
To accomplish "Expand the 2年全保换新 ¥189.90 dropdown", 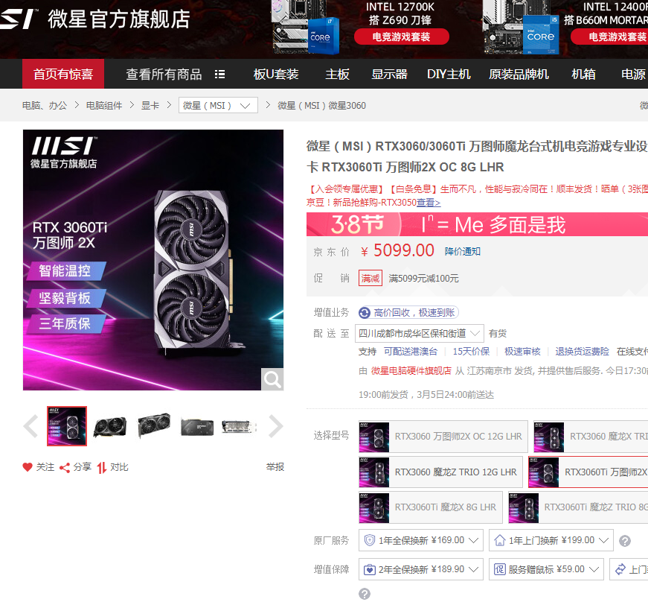I will click(420, 569).
